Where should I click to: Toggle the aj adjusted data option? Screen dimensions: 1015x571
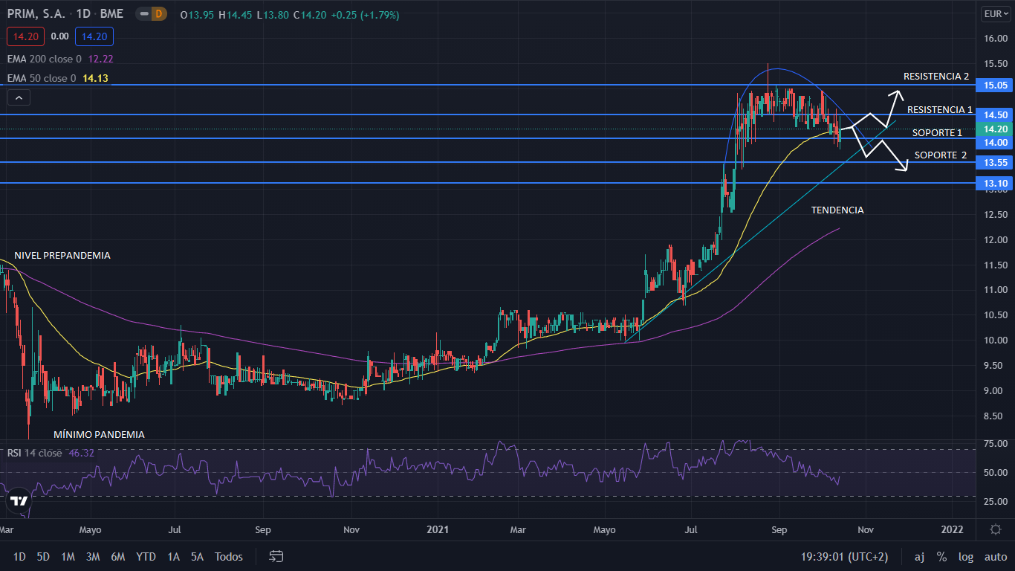[919, 556]
